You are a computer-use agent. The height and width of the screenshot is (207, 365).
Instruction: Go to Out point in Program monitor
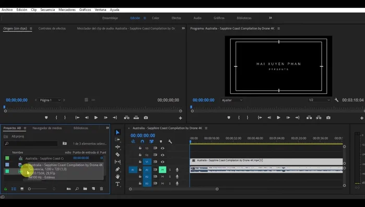coord(298,117)
